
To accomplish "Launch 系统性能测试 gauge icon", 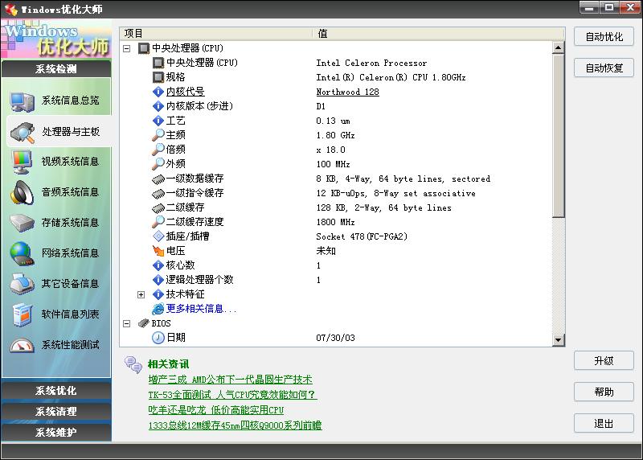I will 22,345.
